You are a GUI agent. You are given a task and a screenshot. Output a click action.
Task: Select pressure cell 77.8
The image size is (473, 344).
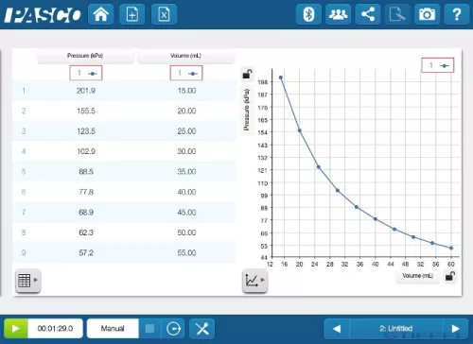(86, 192)
